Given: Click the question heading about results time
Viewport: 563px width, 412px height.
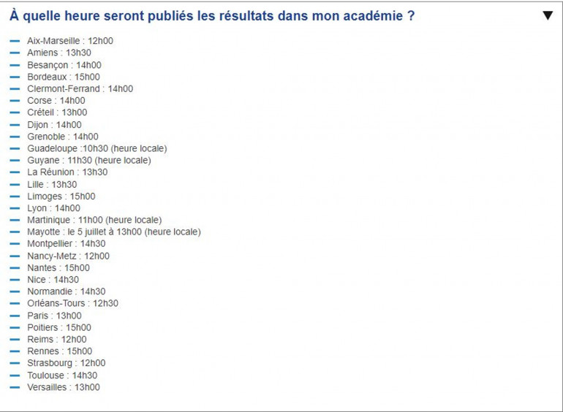Looking at the screenshot, I should (212, 15).
